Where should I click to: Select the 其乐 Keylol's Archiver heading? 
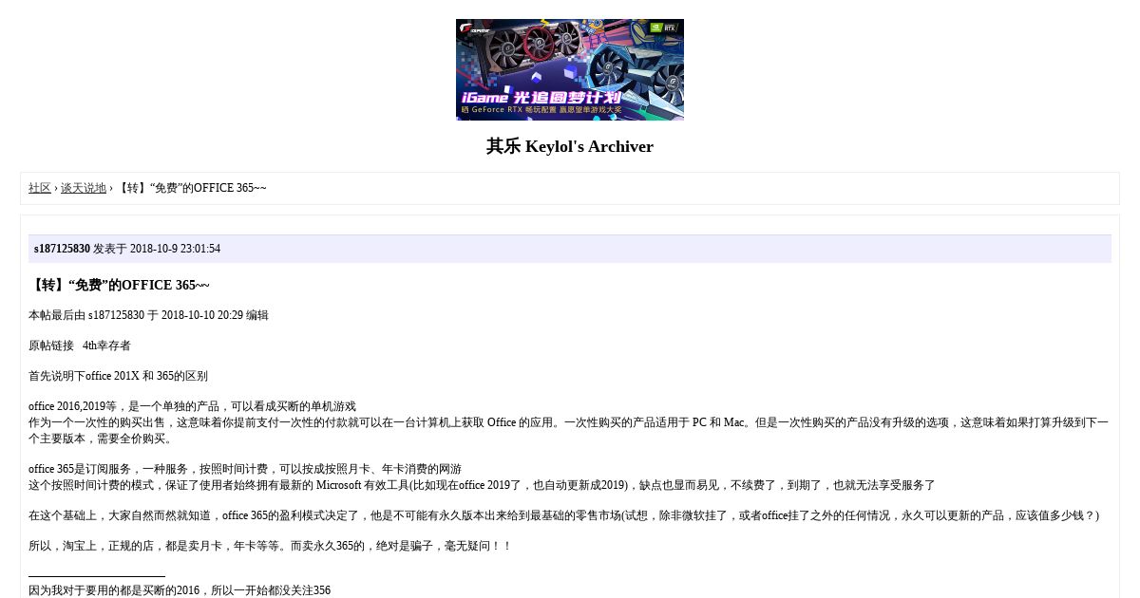click(570, 146)
